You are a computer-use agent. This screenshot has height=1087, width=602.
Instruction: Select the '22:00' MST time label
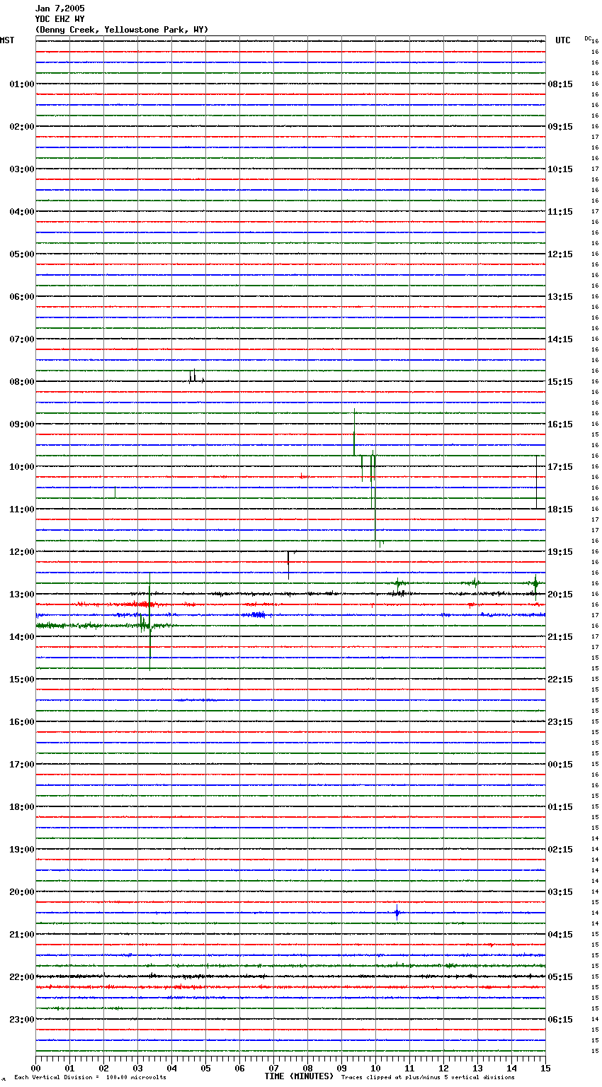point(22,977)
